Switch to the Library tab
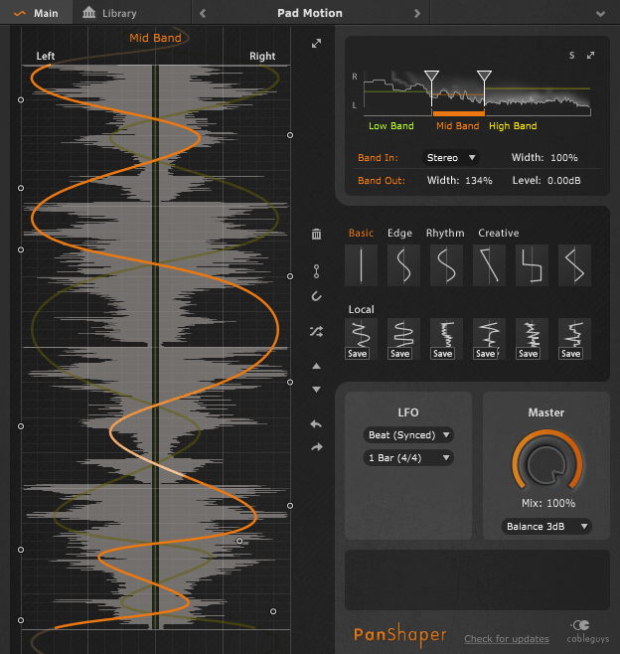620x654 pixels. [110, 13]
